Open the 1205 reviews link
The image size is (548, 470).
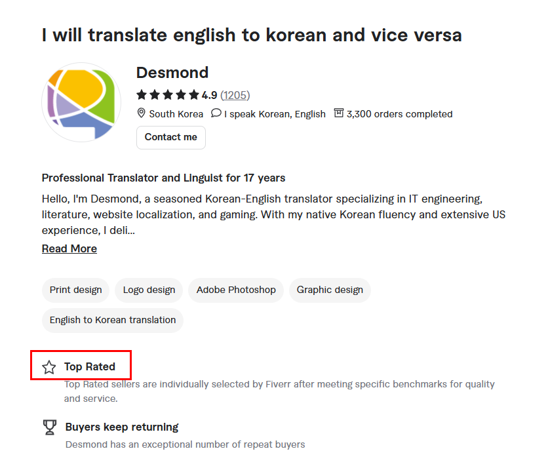tap(235, 95)
